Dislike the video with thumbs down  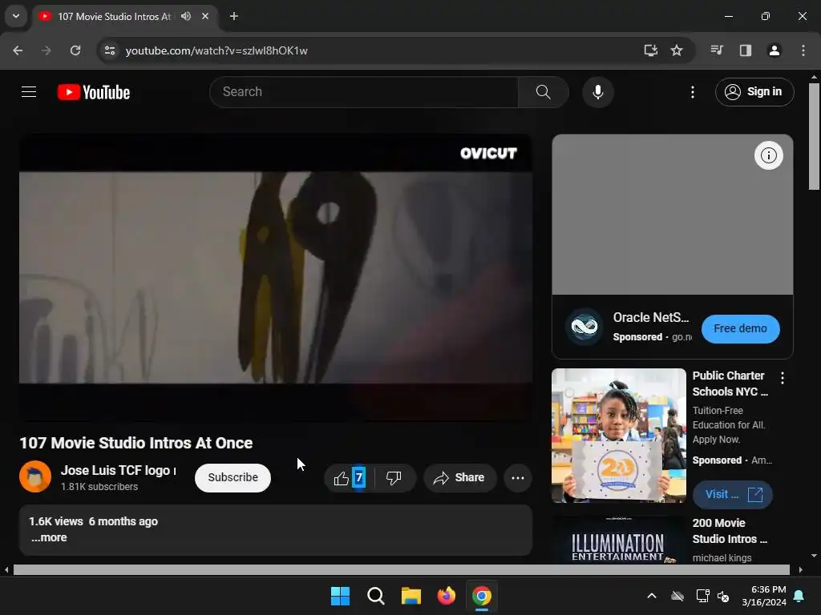pyautogui.click(x=394, y=477)
